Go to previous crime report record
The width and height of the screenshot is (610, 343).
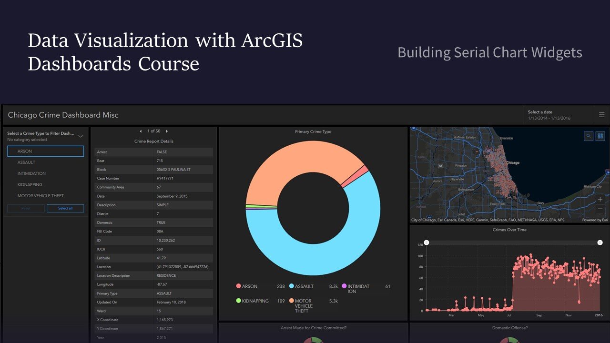pos(141,131)
